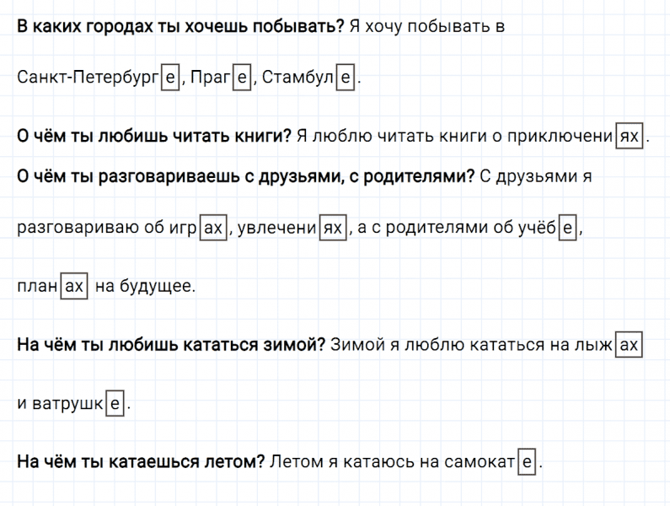The image size is (670, 506).
Task: Click the е box after самокат
Action: pyautogui.click(x=527, y=461)
